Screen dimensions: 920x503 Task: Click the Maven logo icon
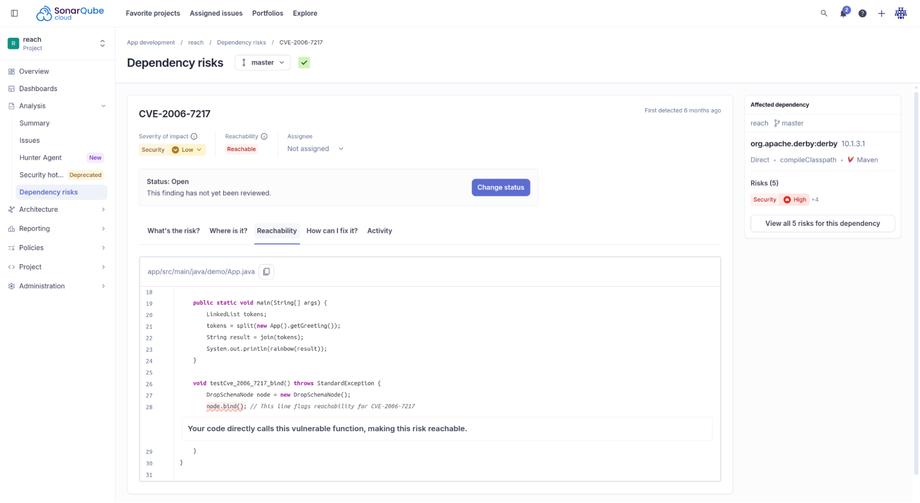851,160
